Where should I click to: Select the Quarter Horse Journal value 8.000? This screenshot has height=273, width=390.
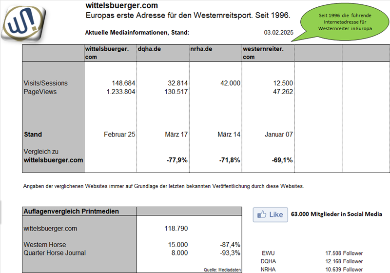(x=179, y=253)
